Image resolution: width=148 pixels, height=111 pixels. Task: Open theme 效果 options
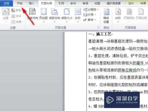coord(17,22)
